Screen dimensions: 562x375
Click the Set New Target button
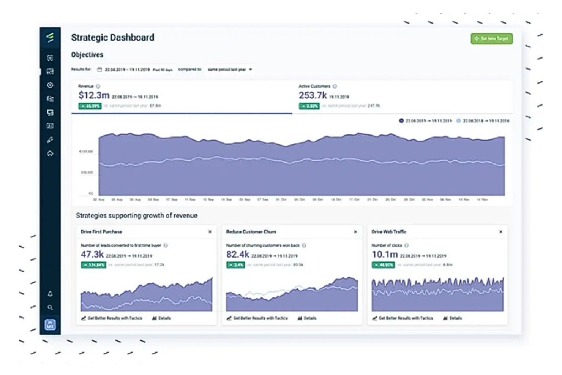pyautogui.click(x=491, y=39)
